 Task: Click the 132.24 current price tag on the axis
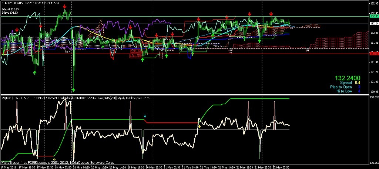pyautogui.click(x=373, y=23)
